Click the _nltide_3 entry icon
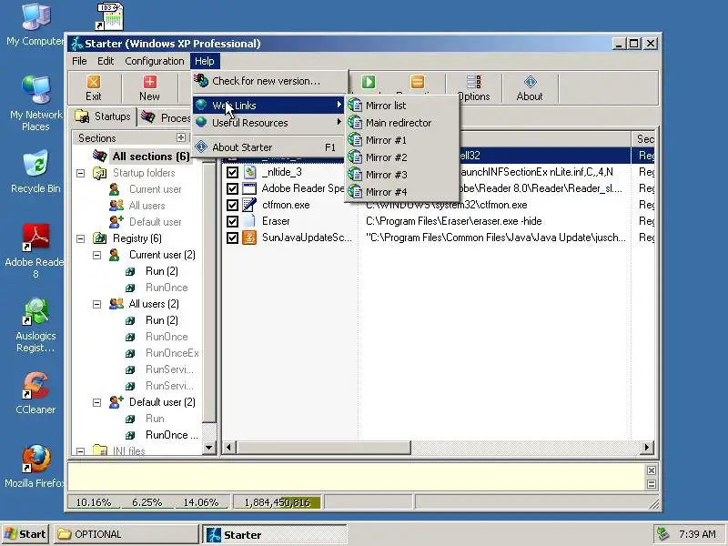 pos(249,172)
